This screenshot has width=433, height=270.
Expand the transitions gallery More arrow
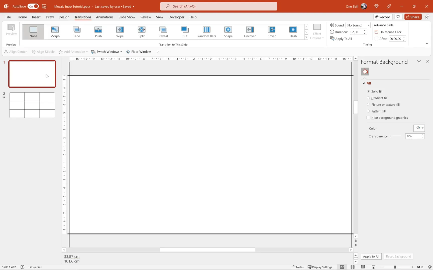coord(306,37)
